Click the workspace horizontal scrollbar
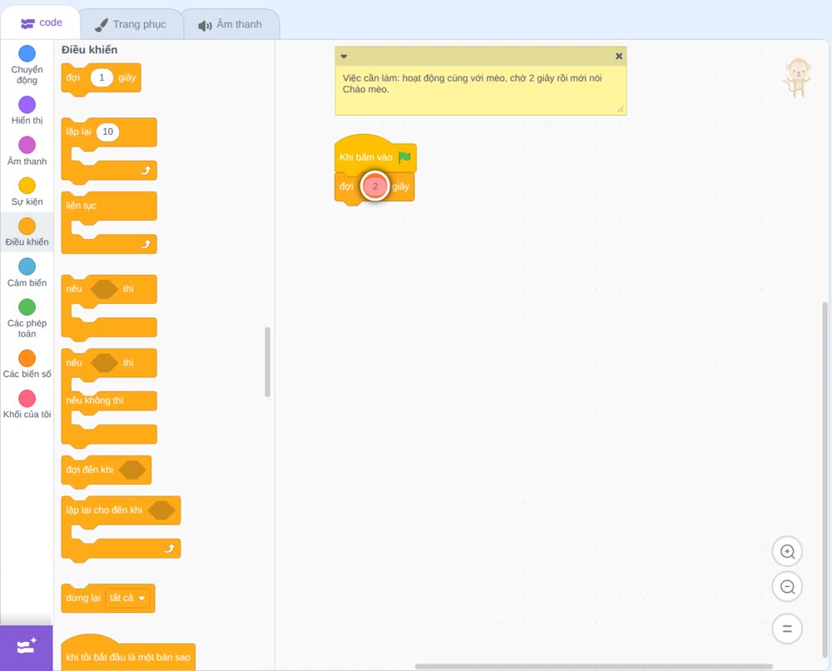 coord(594,666)
